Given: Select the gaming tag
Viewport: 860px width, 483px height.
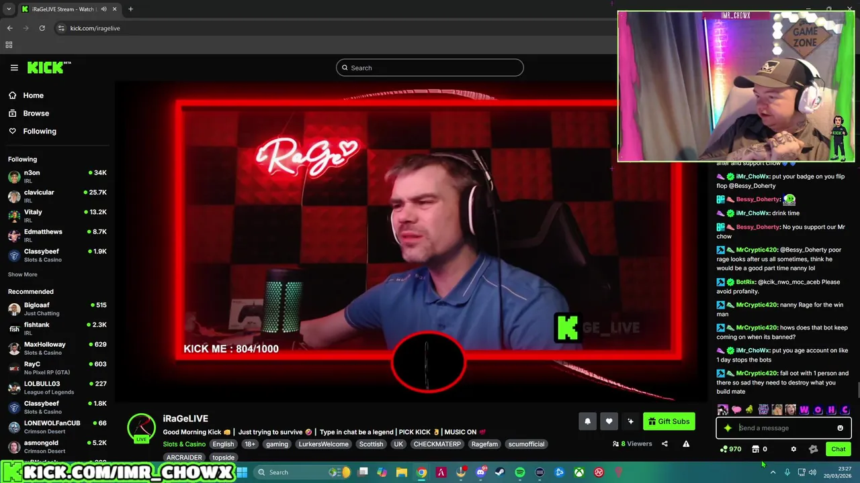Looking at the screenshot, I should [x=277, y=444].
